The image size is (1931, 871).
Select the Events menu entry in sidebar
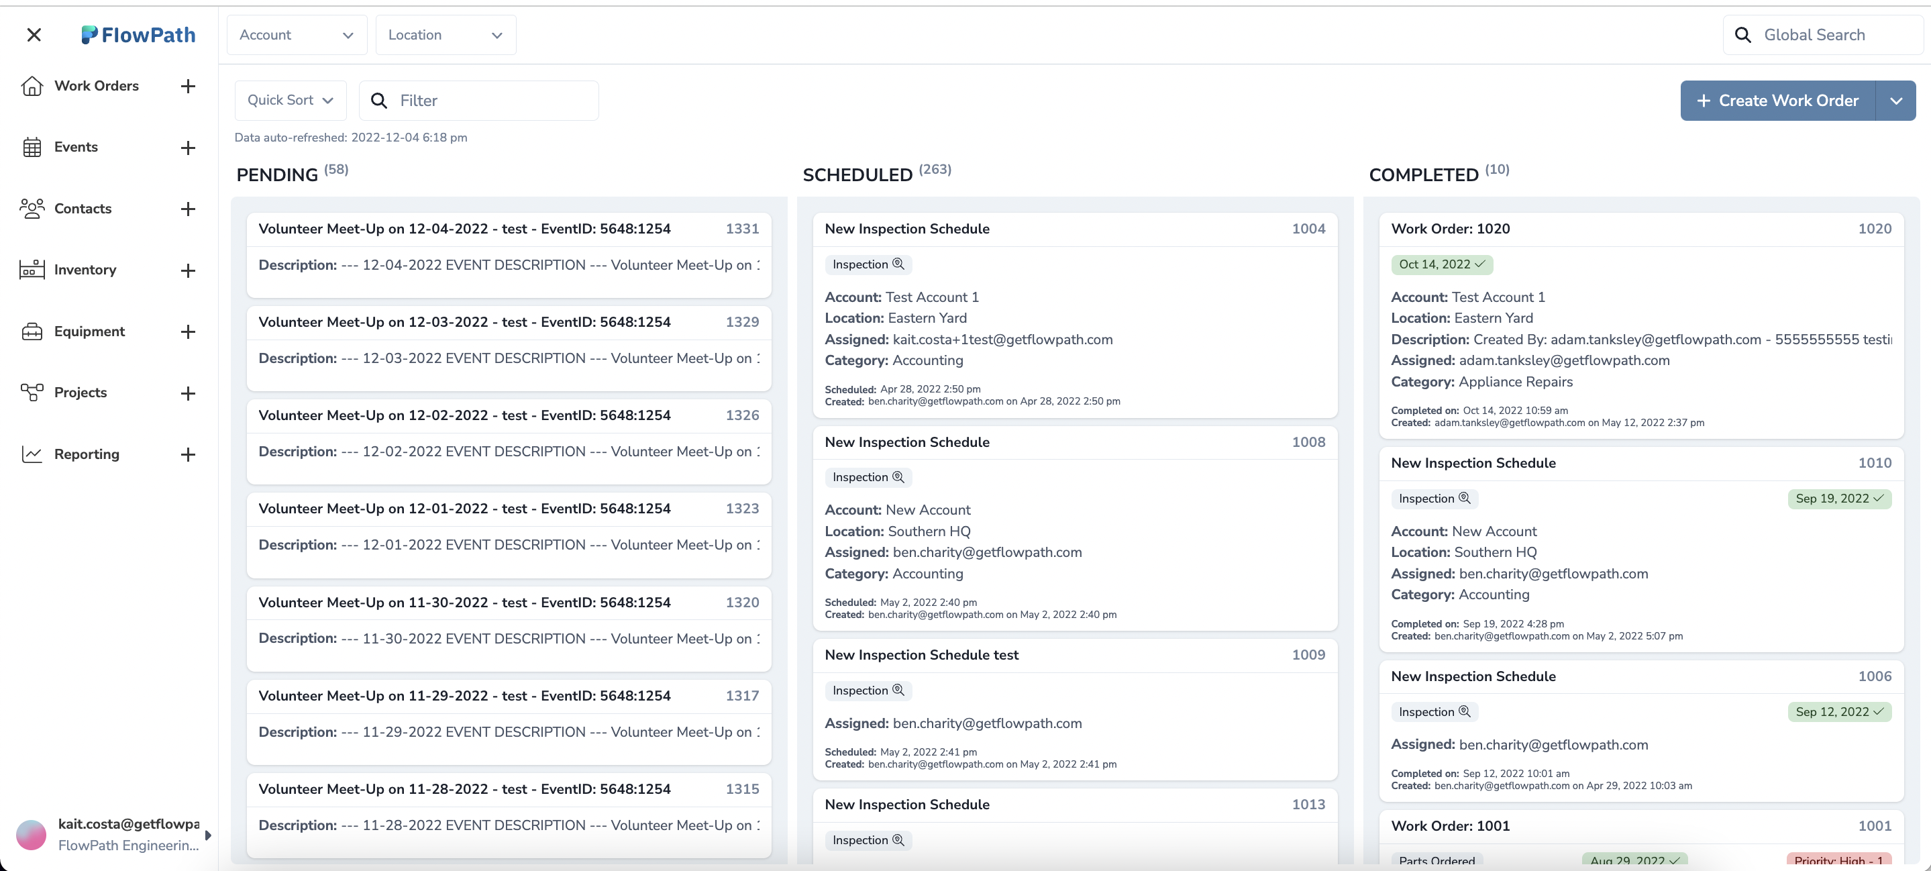coord(76,147)
